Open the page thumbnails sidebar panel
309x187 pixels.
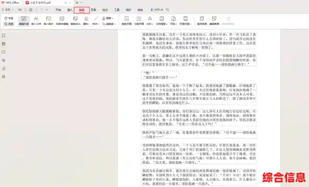tap(4, 44)
